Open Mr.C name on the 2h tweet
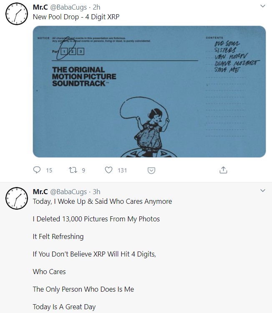The height and width of the screenshot is (313, 272). tap(40, 7)
